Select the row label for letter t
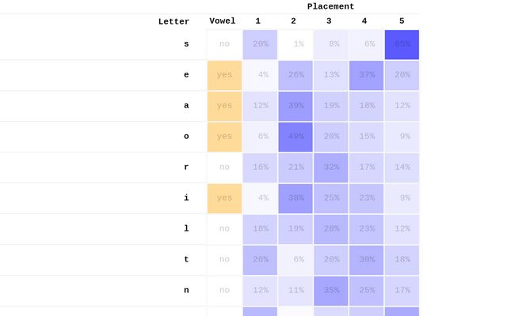The image size is (507, 316). tap(186, 259)
